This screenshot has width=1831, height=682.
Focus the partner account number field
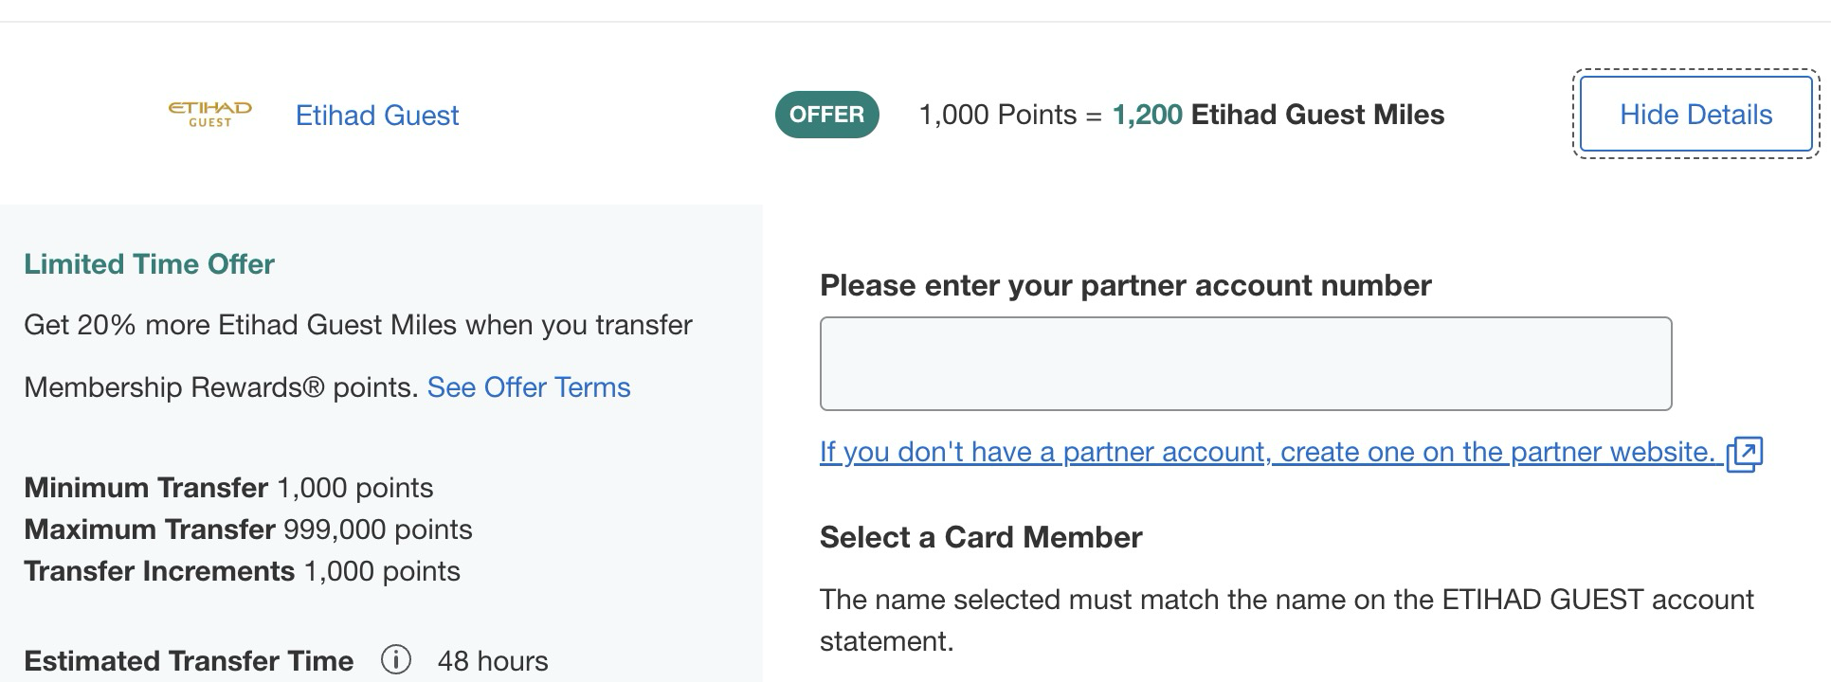(x=1245, y=364)
